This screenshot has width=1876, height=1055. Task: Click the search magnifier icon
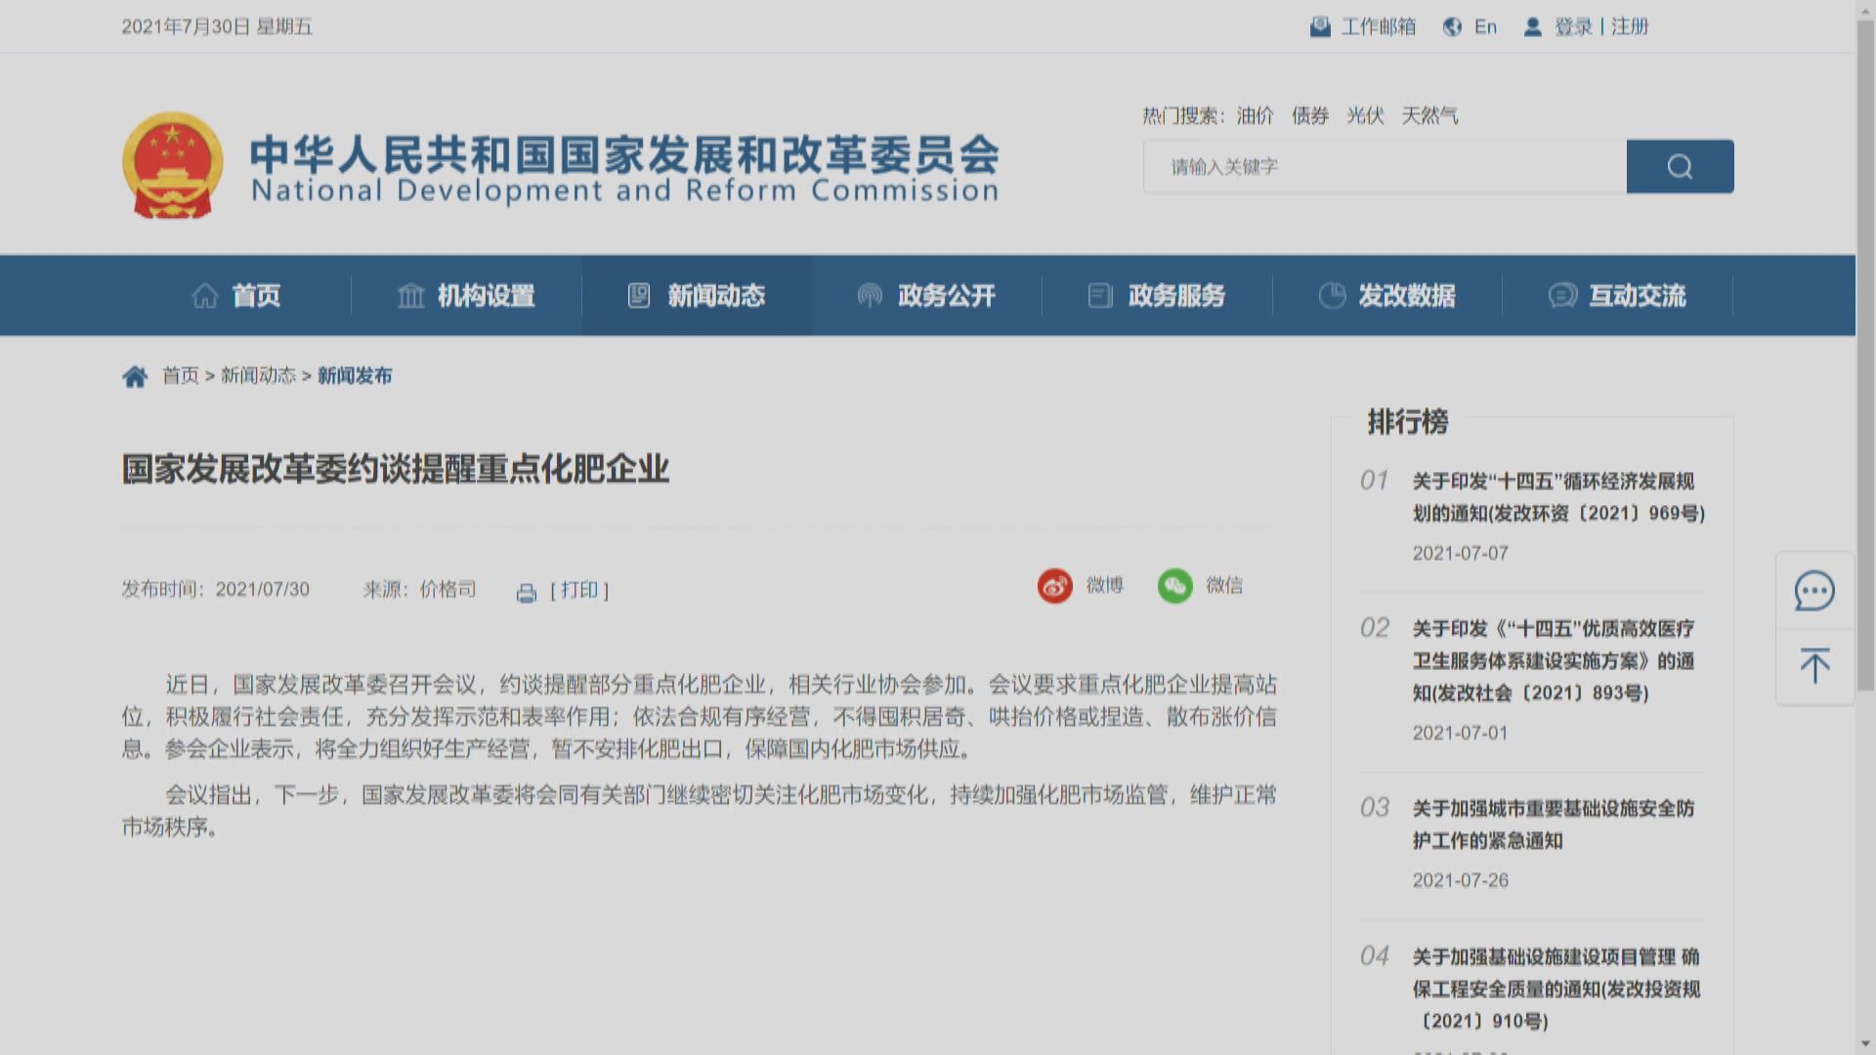1679,166
